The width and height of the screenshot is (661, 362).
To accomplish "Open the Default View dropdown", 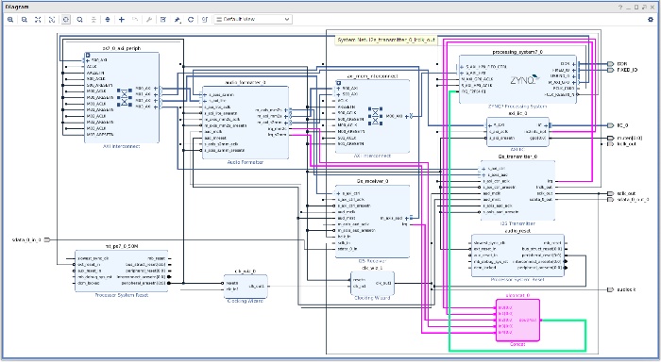I will (253, 20).
